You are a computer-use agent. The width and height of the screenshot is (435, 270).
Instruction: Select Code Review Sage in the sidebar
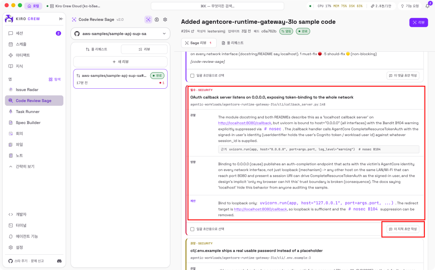(x=34, y=101)
